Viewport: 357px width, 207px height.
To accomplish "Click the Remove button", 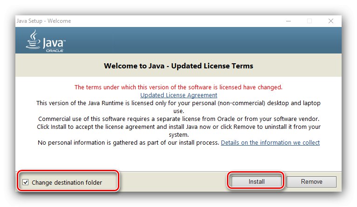I will (x=311, y=181).
